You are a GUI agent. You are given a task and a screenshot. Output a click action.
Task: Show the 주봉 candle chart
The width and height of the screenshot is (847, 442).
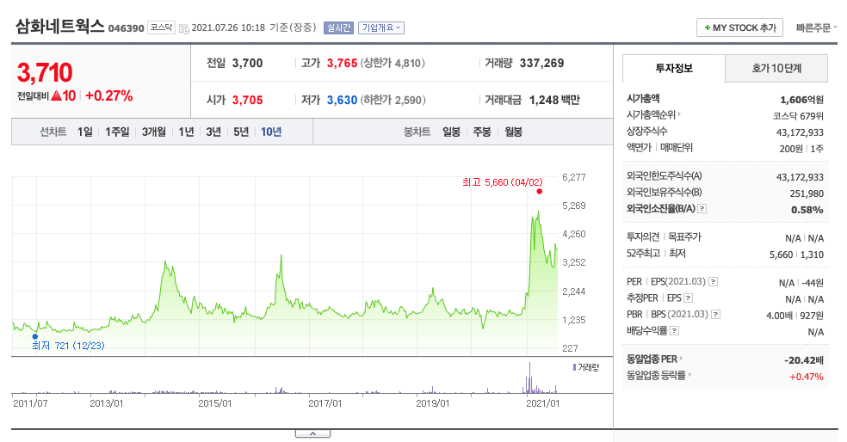point(482,132)
